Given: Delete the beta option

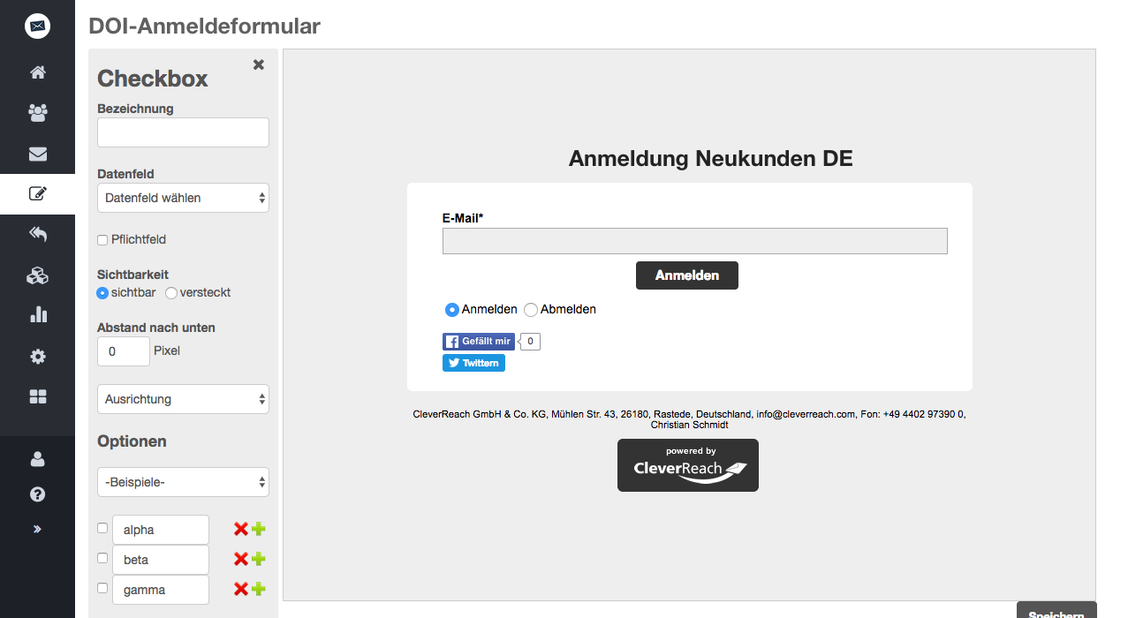Looking at the screenshot, I should 240,560.
